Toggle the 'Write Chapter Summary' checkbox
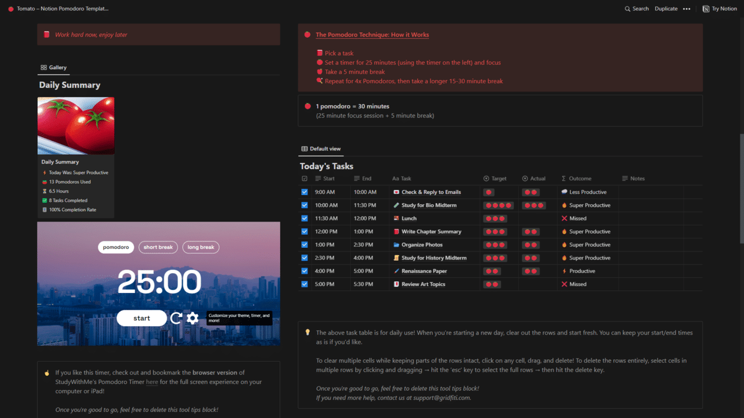Viewport: 744px width, 418px height. [304, 232]
